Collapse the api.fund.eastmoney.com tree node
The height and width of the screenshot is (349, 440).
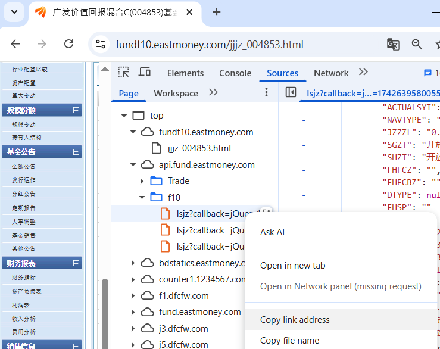point(133,165)
